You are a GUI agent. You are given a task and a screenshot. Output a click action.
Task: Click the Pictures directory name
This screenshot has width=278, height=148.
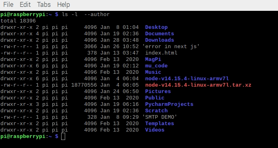click(158, 91)
